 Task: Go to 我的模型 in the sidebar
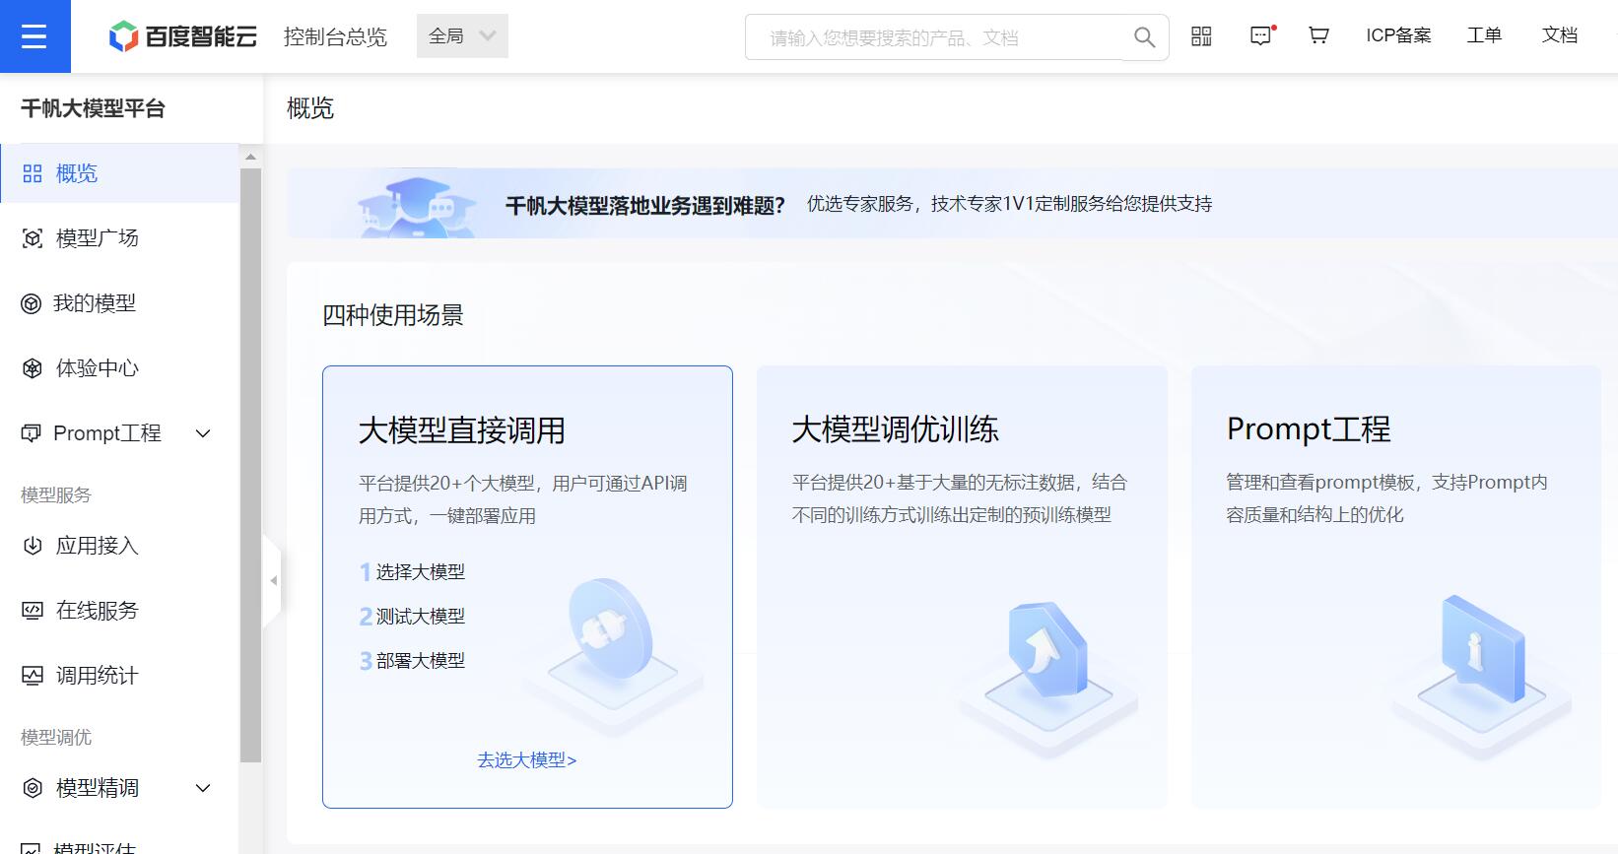pos(95,303)
